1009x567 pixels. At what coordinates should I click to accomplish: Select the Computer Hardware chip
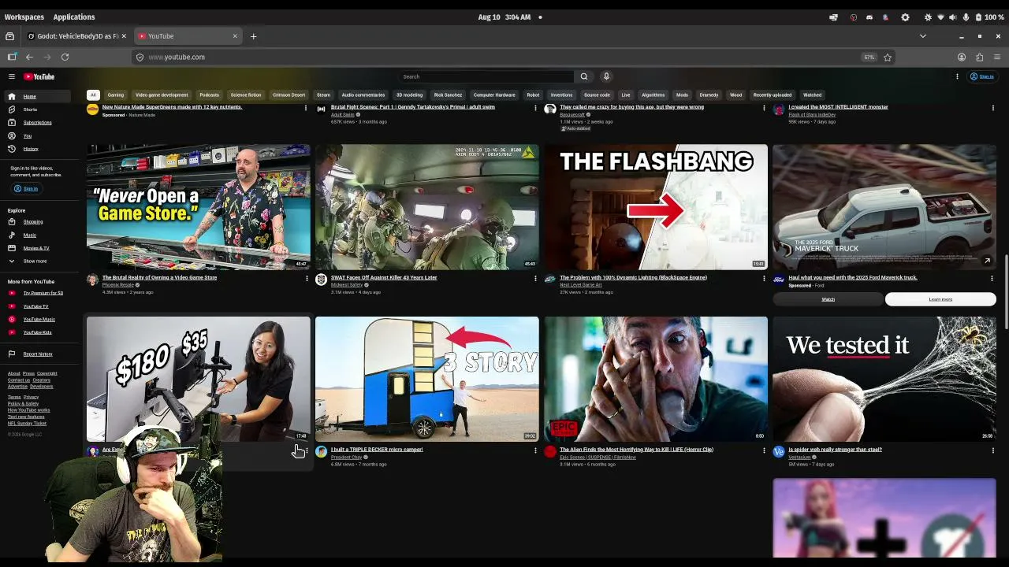(494, 95)
